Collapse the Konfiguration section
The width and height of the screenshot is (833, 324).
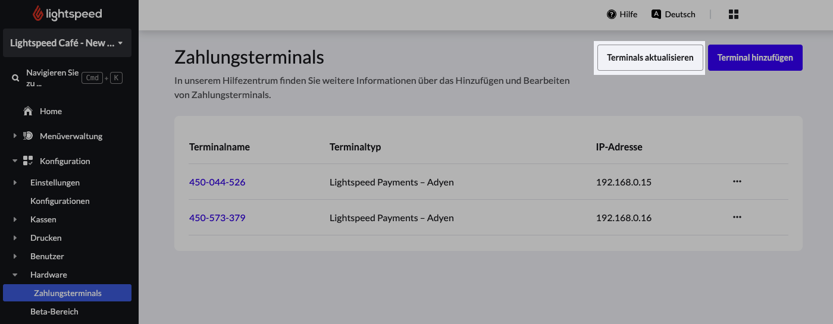15,161
